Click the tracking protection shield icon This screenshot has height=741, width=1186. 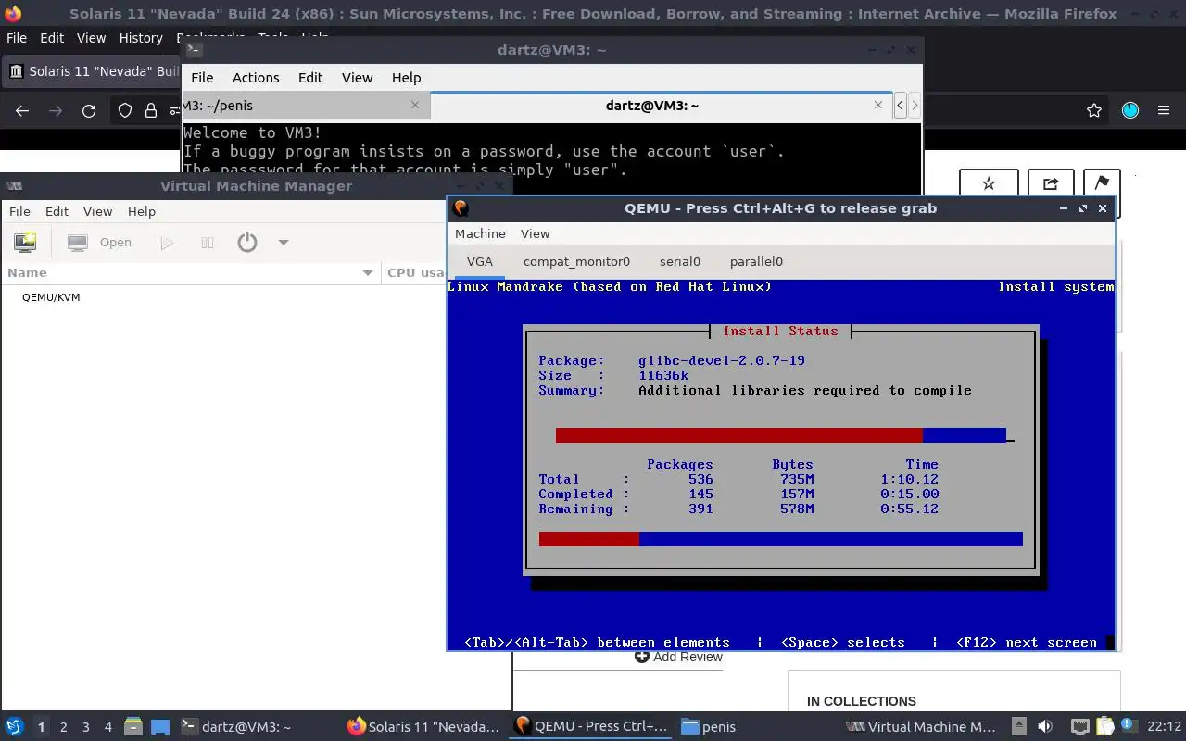tap(125, 111)
